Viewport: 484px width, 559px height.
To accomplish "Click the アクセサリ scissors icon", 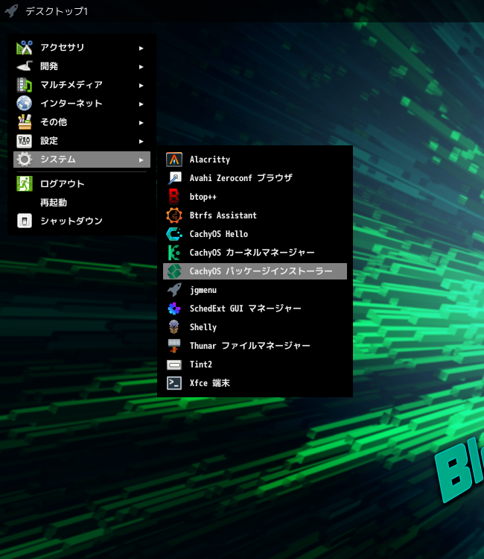I will 25,48.
